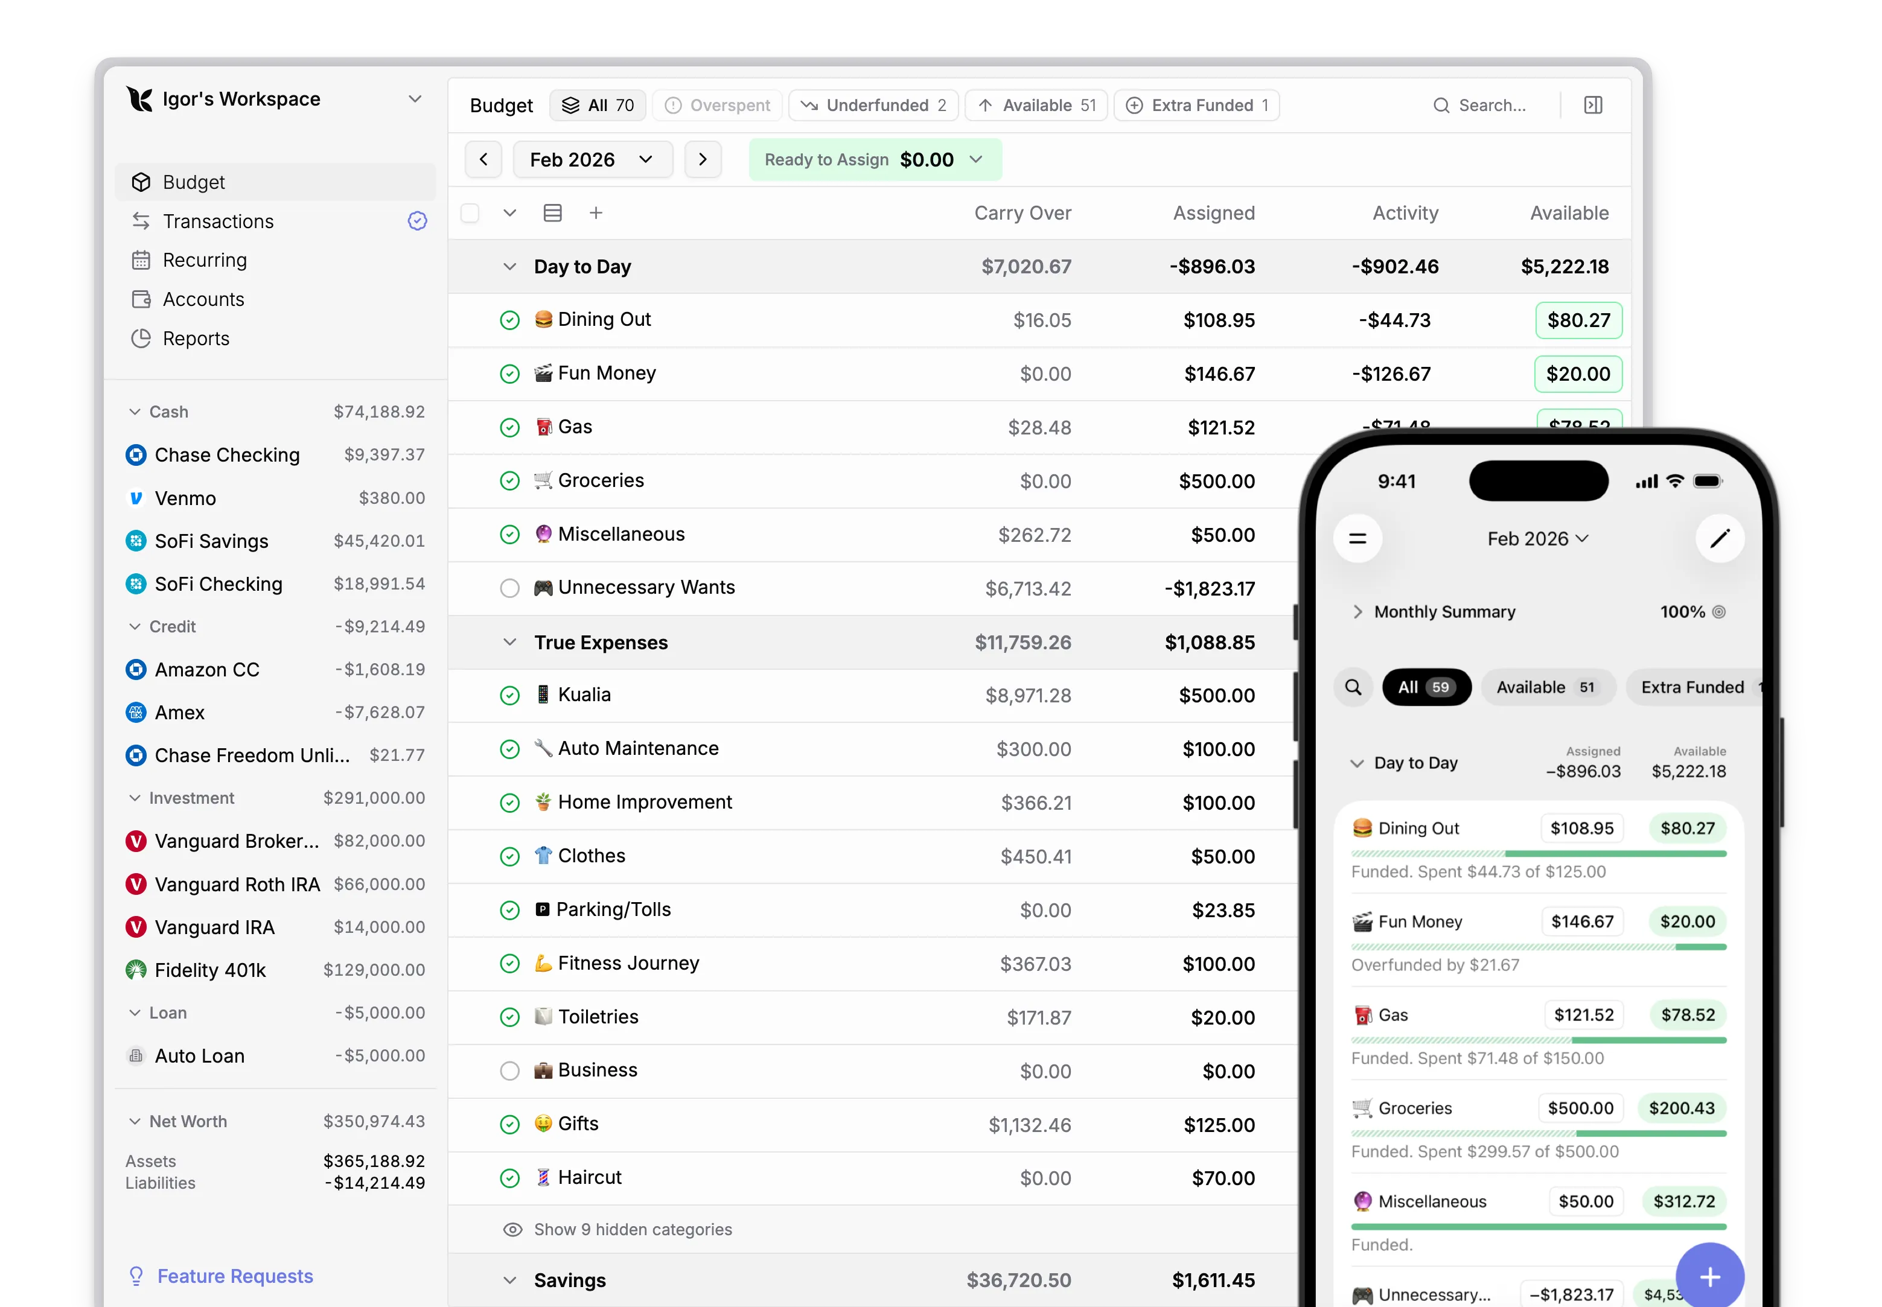Click the Groceries funding progress bar on the phone

pyautogui.click(x=1538, y=1134)
